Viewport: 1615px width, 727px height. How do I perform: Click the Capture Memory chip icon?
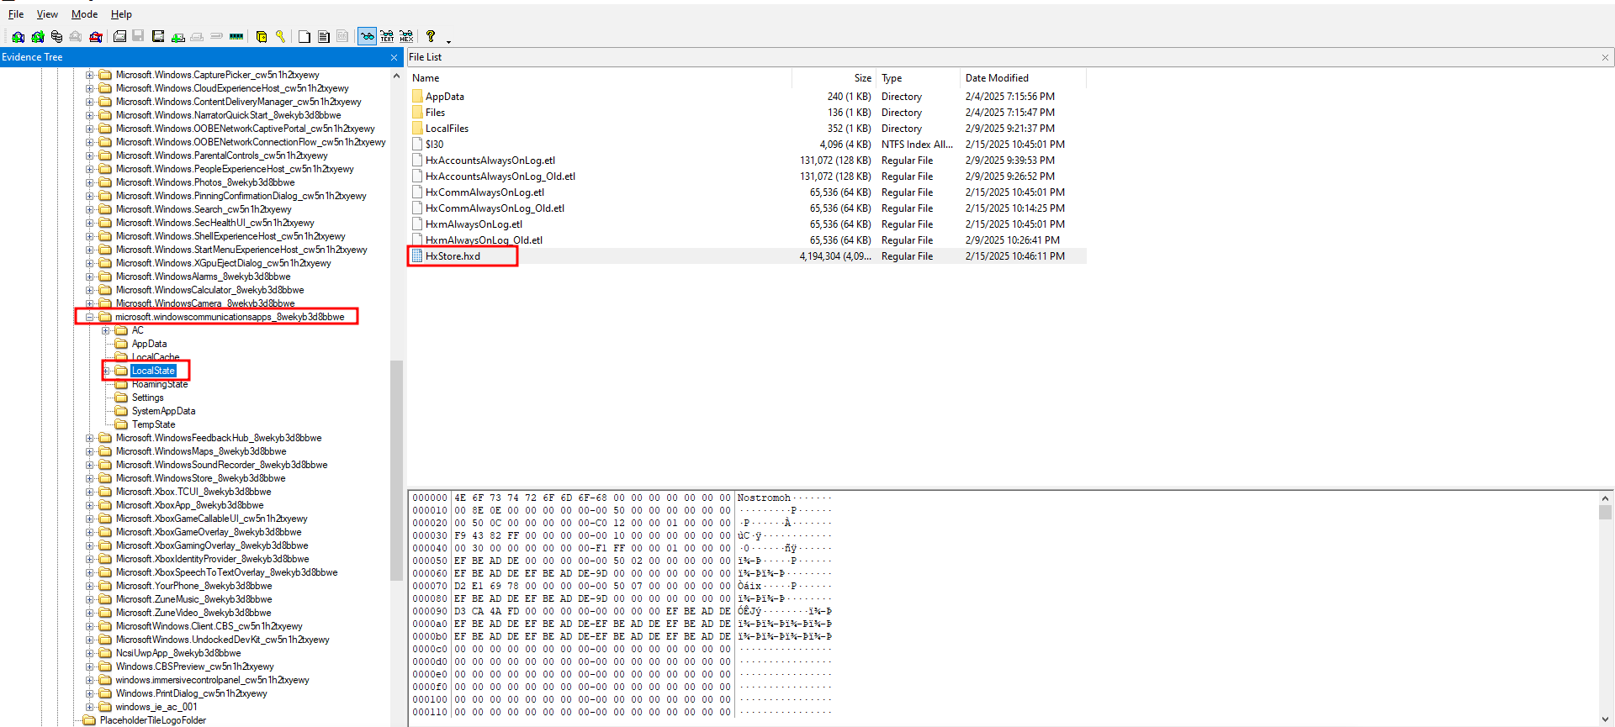236,37
